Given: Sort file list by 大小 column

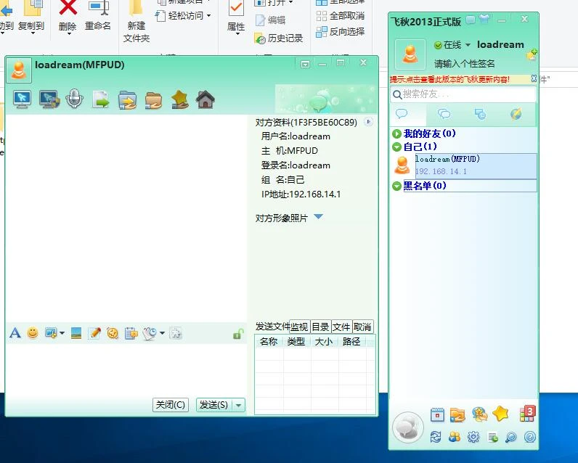Looking at the screenshot, I should (325, 342).
